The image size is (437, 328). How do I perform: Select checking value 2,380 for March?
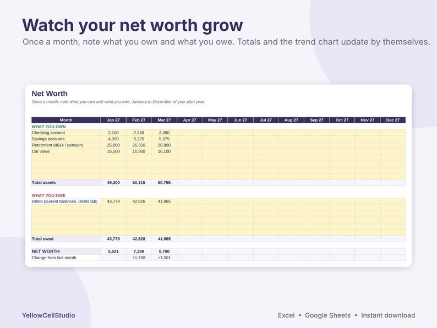(x=164, y=133)
